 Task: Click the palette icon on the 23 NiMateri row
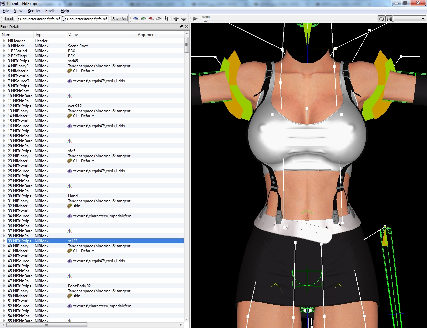pos(70,161)
